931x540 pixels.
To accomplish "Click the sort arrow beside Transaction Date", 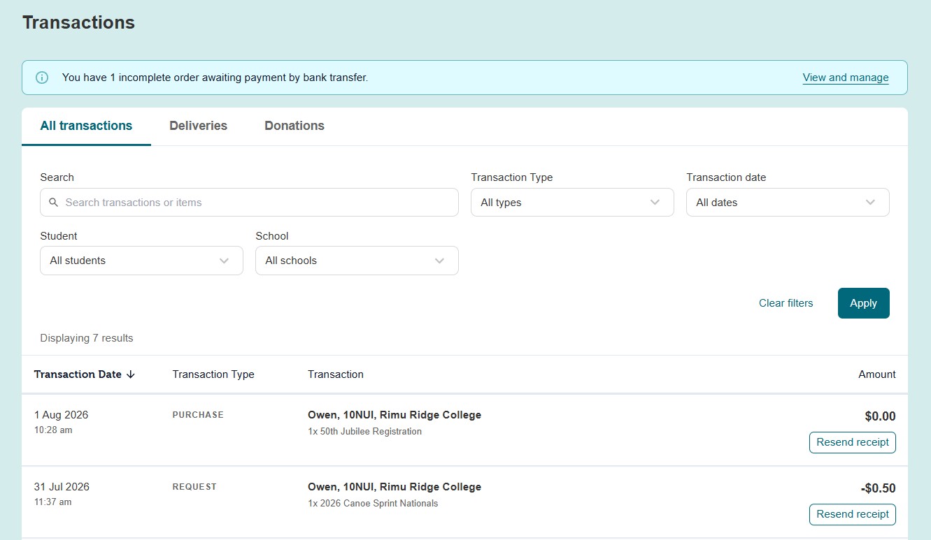I will (130, 374).
